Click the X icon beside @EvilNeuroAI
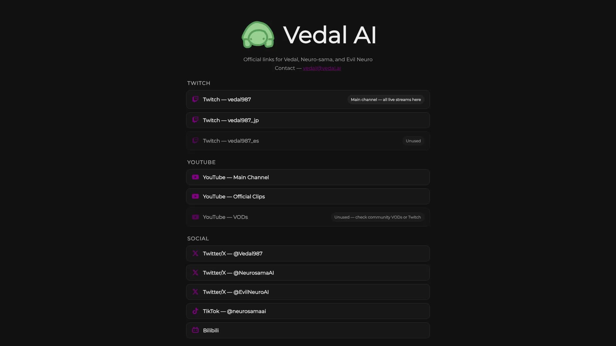This screenshot has width=616, height=346. [195, 292]
